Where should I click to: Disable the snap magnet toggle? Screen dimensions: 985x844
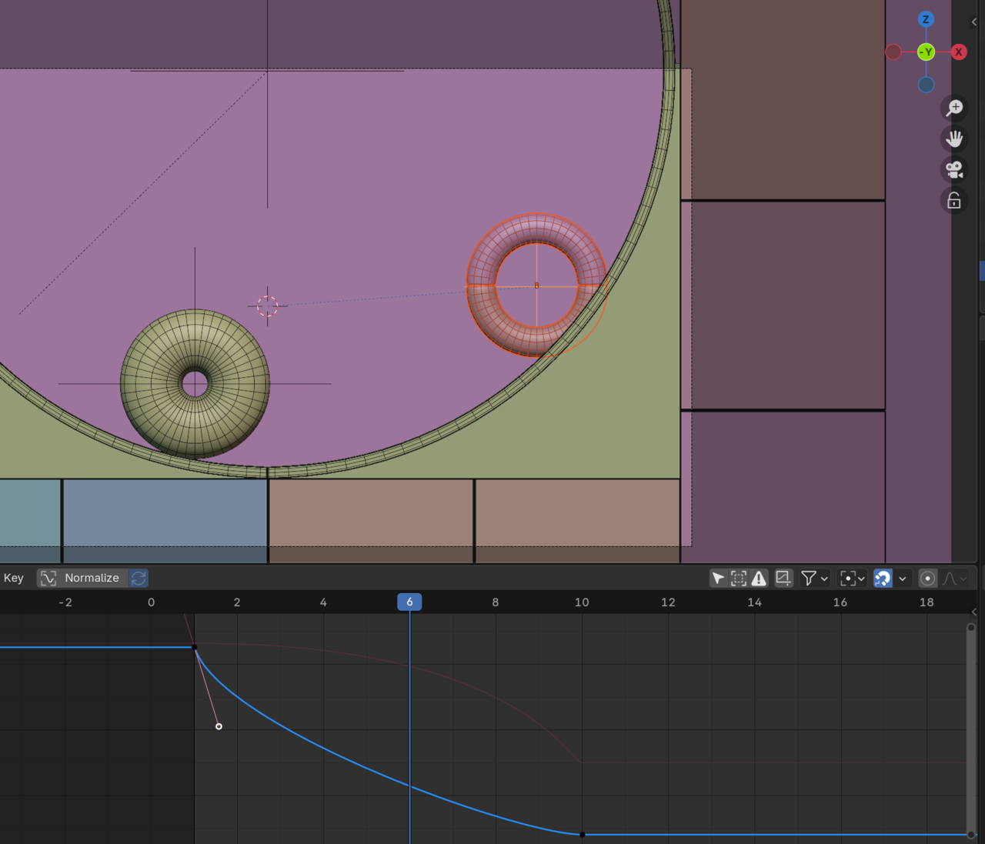883,578
